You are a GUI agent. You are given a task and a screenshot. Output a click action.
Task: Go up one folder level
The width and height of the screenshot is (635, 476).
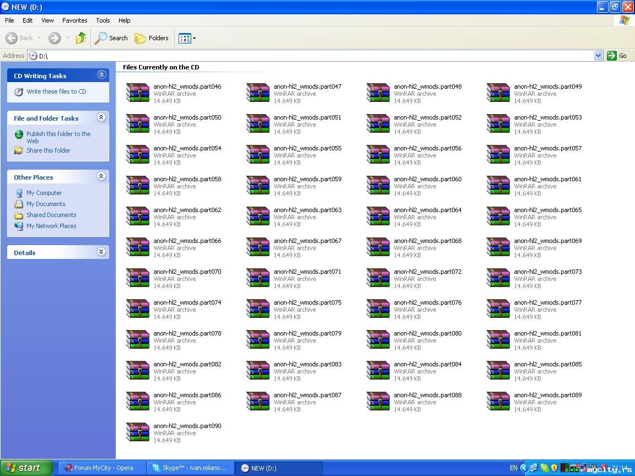81,38
